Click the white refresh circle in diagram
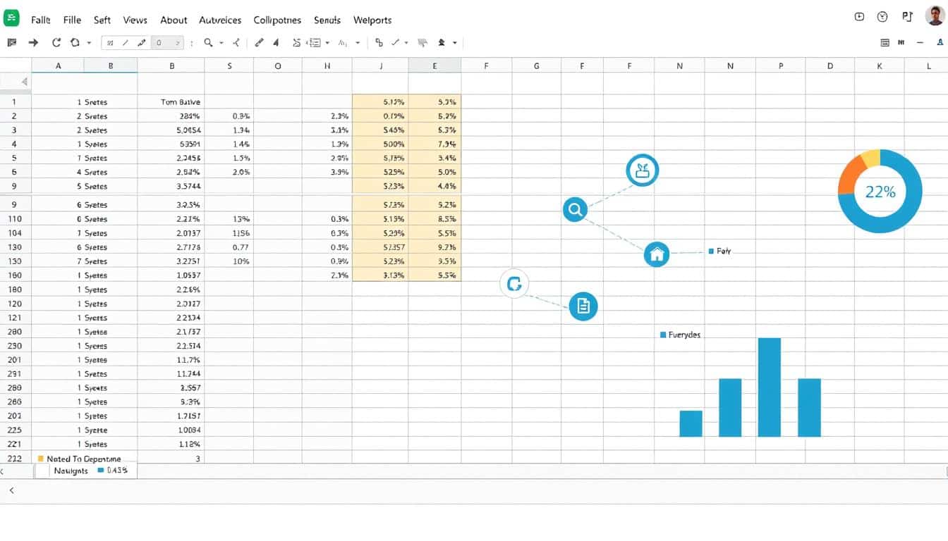 [514, 285]
